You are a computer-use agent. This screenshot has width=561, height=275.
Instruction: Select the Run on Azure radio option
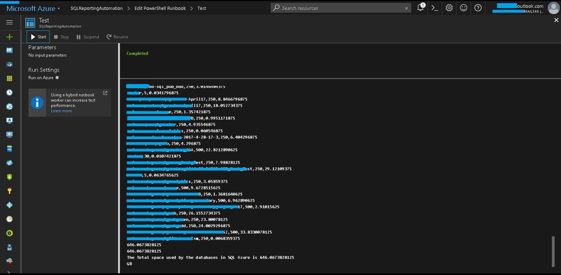pos(57,78)
